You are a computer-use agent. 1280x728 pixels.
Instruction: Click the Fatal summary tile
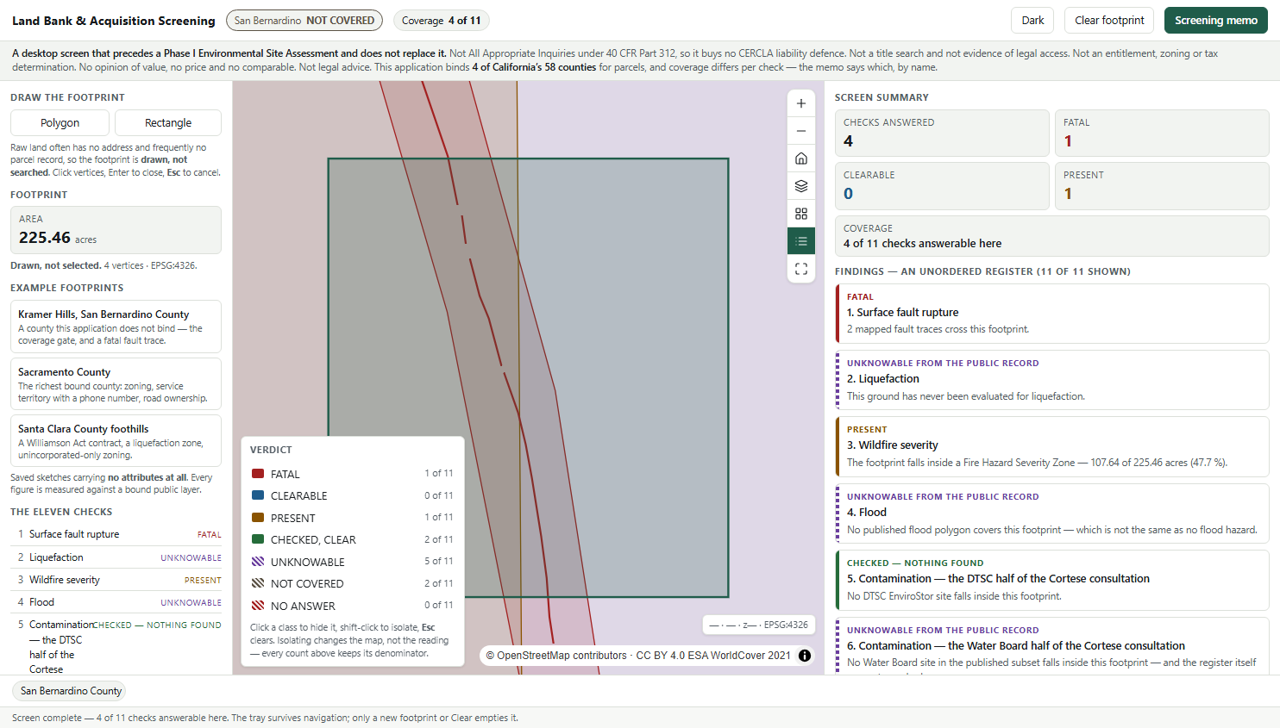(1162, 134)
